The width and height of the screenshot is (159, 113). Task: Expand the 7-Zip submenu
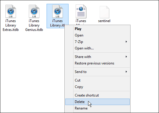[97, 42]
